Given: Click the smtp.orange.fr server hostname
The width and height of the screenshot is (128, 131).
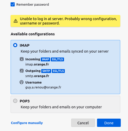Looking at the screenshot, I should tap(37, 76).
